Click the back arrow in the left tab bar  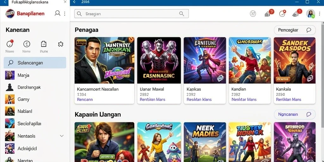click(x=5, y=2)
